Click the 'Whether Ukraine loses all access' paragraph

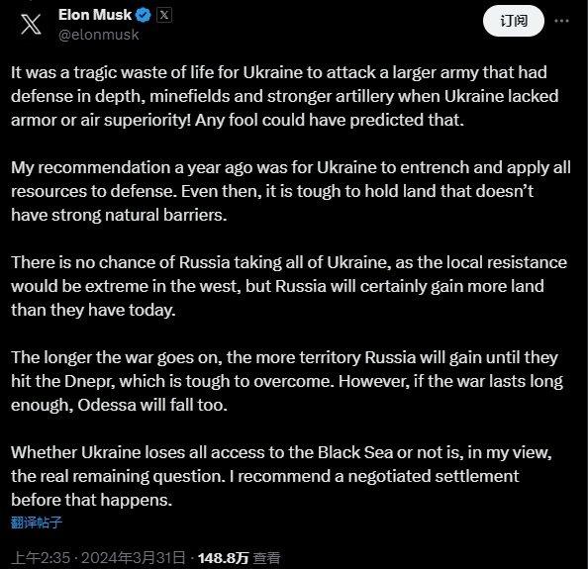coord(281,476)
